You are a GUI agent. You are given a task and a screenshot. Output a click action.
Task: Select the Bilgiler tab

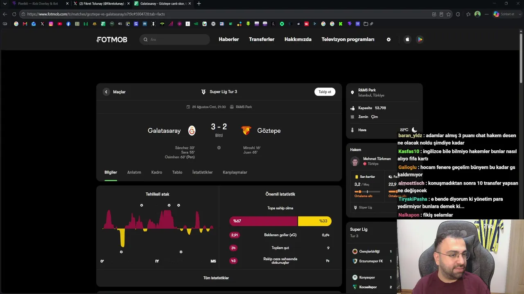111,172
